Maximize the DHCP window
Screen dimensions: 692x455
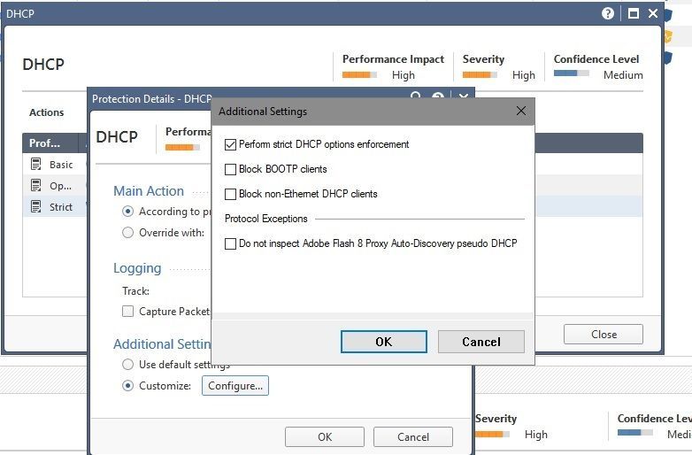pos(633,13)
